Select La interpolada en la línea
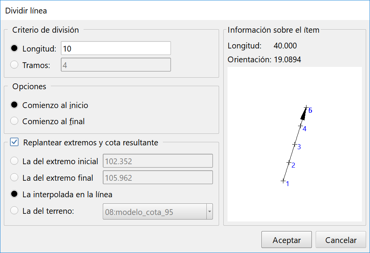 coord(14,194)
